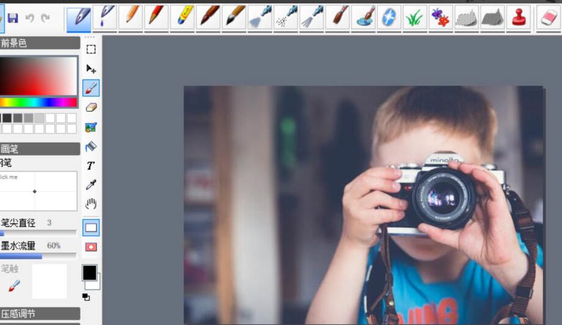This screenshot has width=562, height=325.
Task: Click the undo arrow
Action: 29,18
